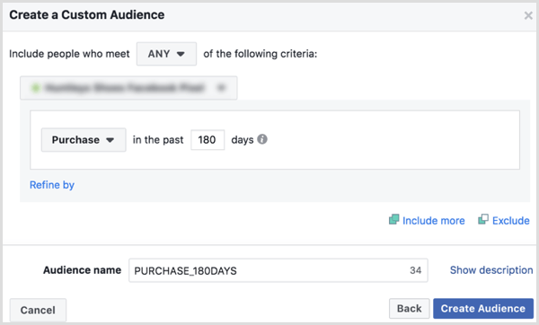Click the Create Audience button
This screenshot has width=539, height=325.
[483, 309]
